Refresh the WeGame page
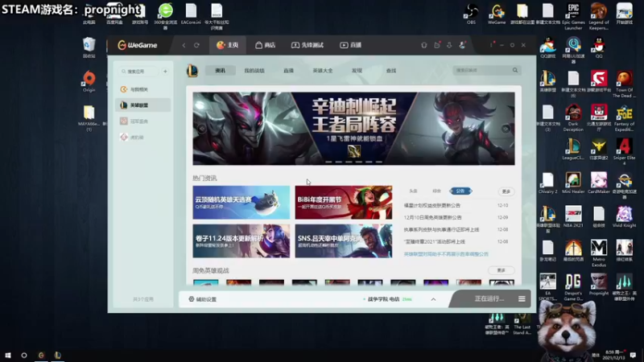Viewport: 644px width, 362px height. [x=196, y=45]
